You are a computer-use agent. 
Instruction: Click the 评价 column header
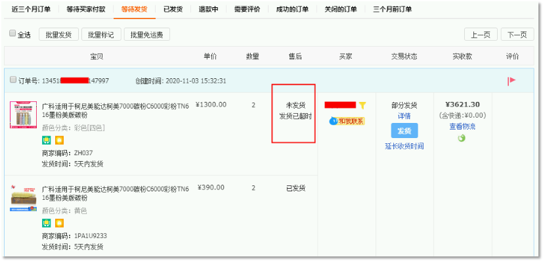(x=513, y=57)
